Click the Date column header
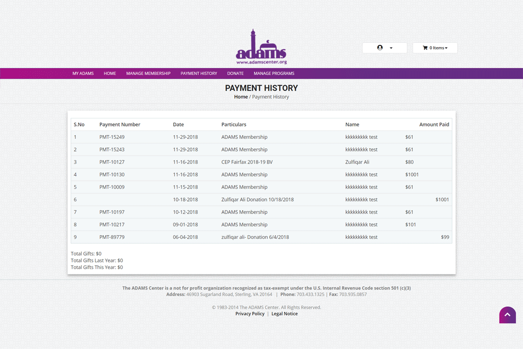523x349 pixels. pos(178,124)
